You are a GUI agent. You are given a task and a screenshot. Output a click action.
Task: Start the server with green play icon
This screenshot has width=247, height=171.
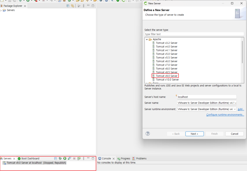click(65, 158)
